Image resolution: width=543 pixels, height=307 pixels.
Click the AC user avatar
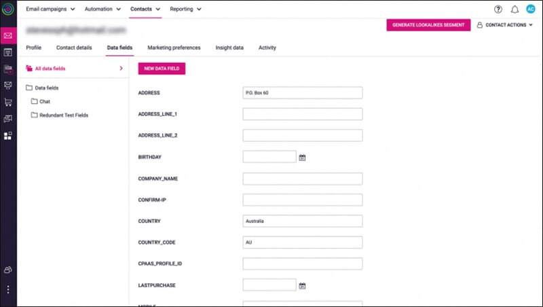(530, 10)
